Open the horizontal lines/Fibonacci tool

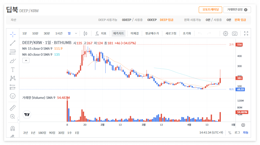(x=13, y=52)
